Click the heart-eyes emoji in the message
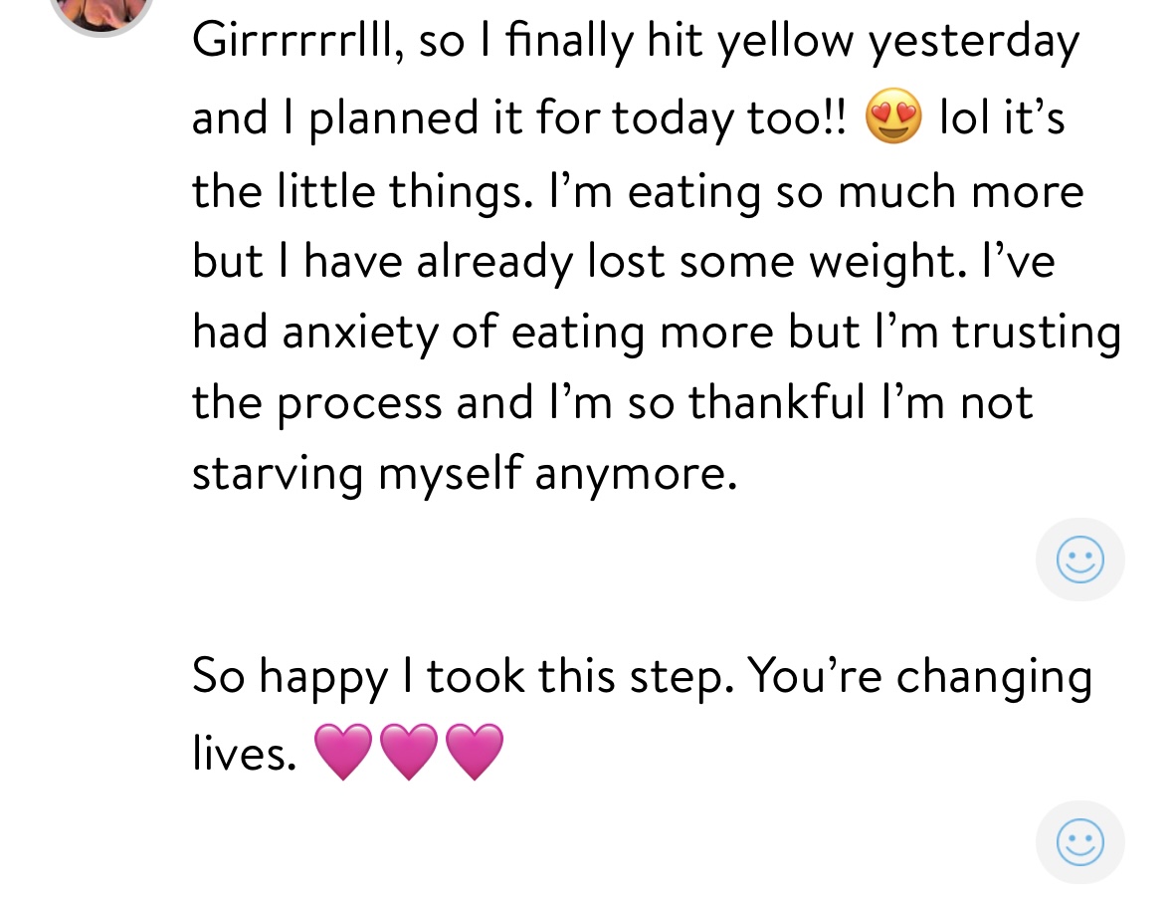This screenshot has width=1173, height=905. (x=893, y=116)
